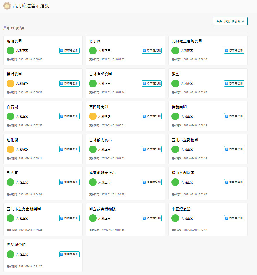This screenshot has width=257, height=275.
Task: Open parking info for 松山文創園區
Action: 234,182
